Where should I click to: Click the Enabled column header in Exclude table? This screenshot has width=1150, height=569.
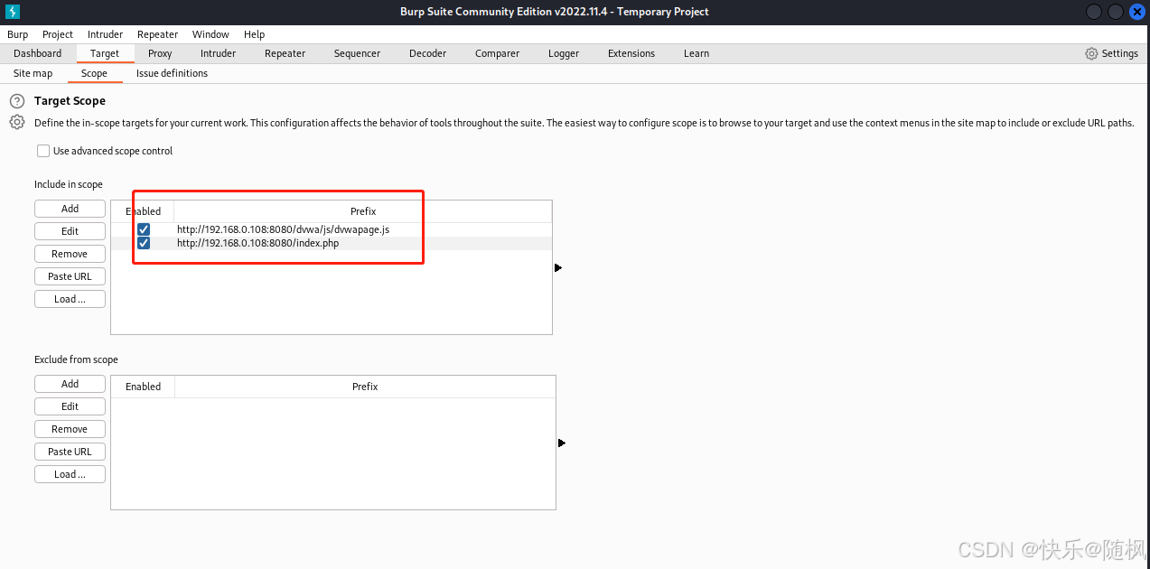(143, 387)
